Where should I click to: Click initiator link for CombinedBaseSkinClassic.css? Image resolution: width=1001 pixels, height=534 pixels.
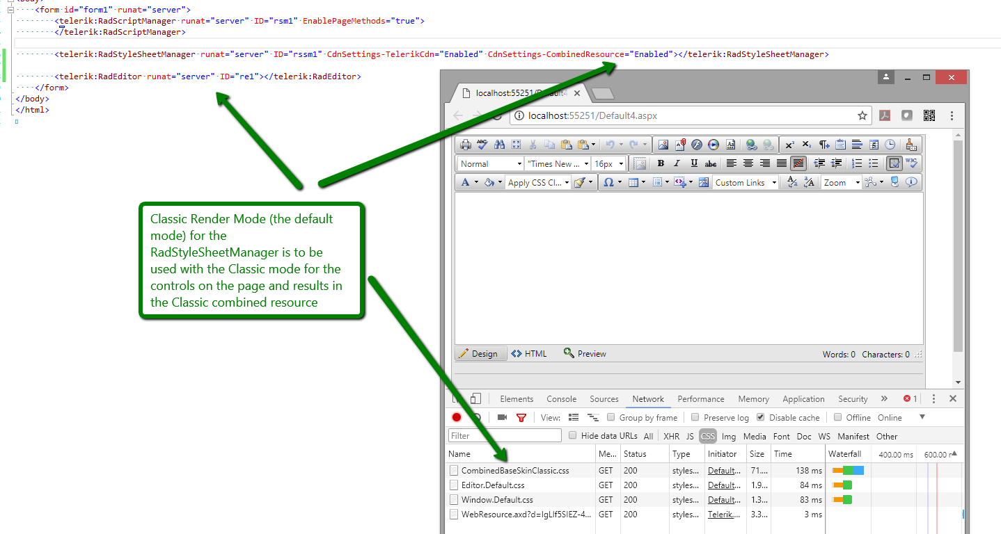[724, 471]
